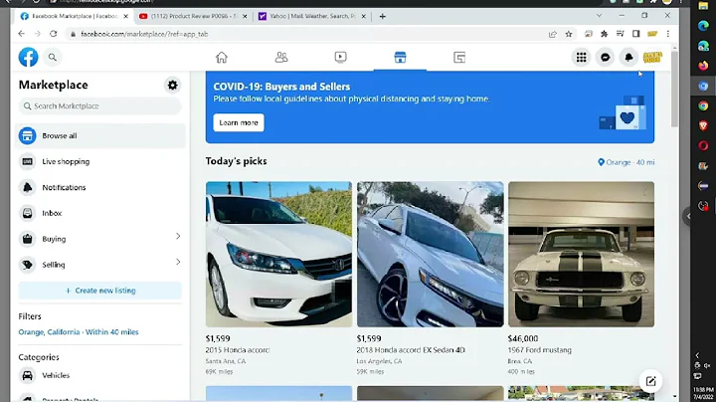
Task: Click the Orange 40 mi location link
Action: tap(626, 162)
